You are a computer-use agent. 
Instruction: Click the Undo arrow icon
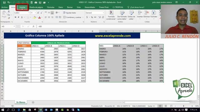[x=8, y=2]
